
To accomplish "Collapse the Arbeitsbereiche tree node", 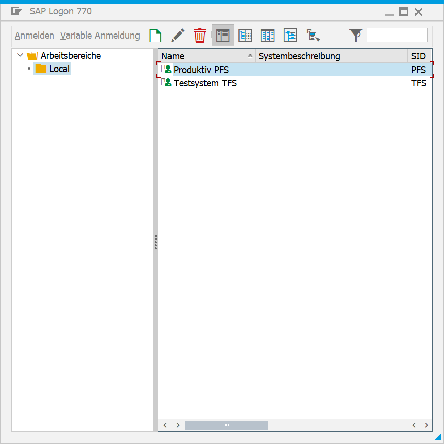I will [20, 55].
